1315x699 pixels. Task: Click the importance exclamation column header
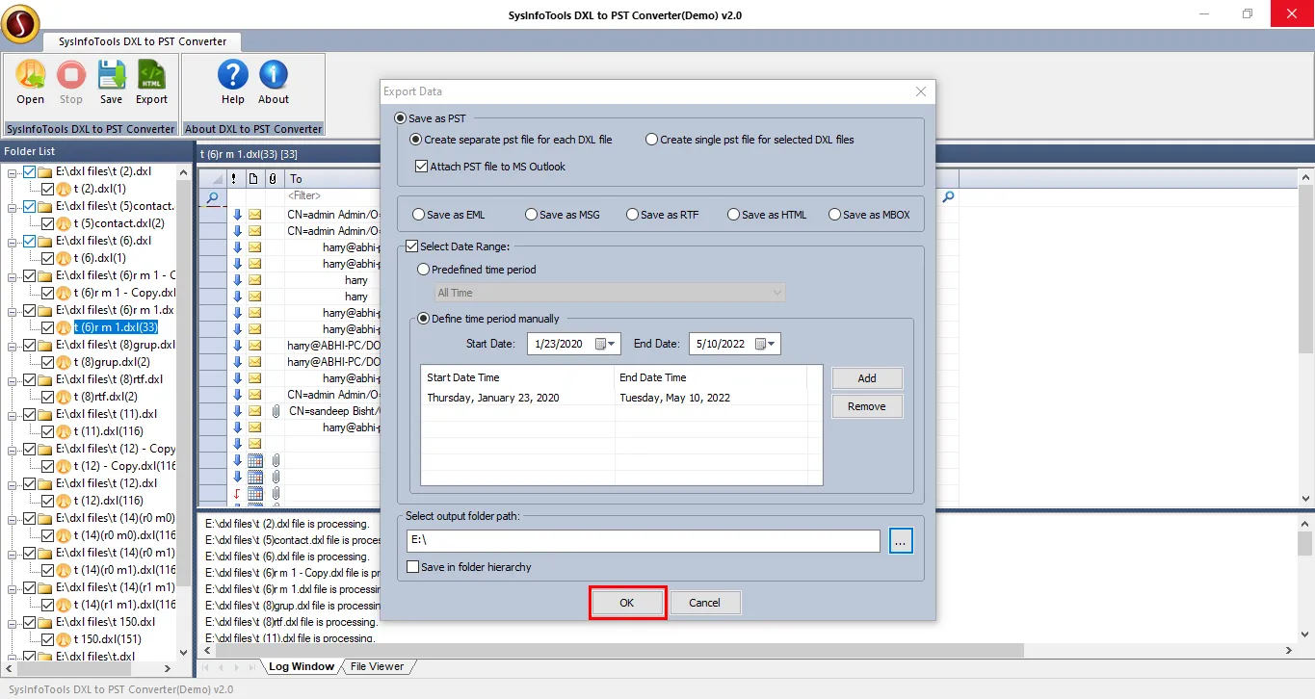coord(235,178)
